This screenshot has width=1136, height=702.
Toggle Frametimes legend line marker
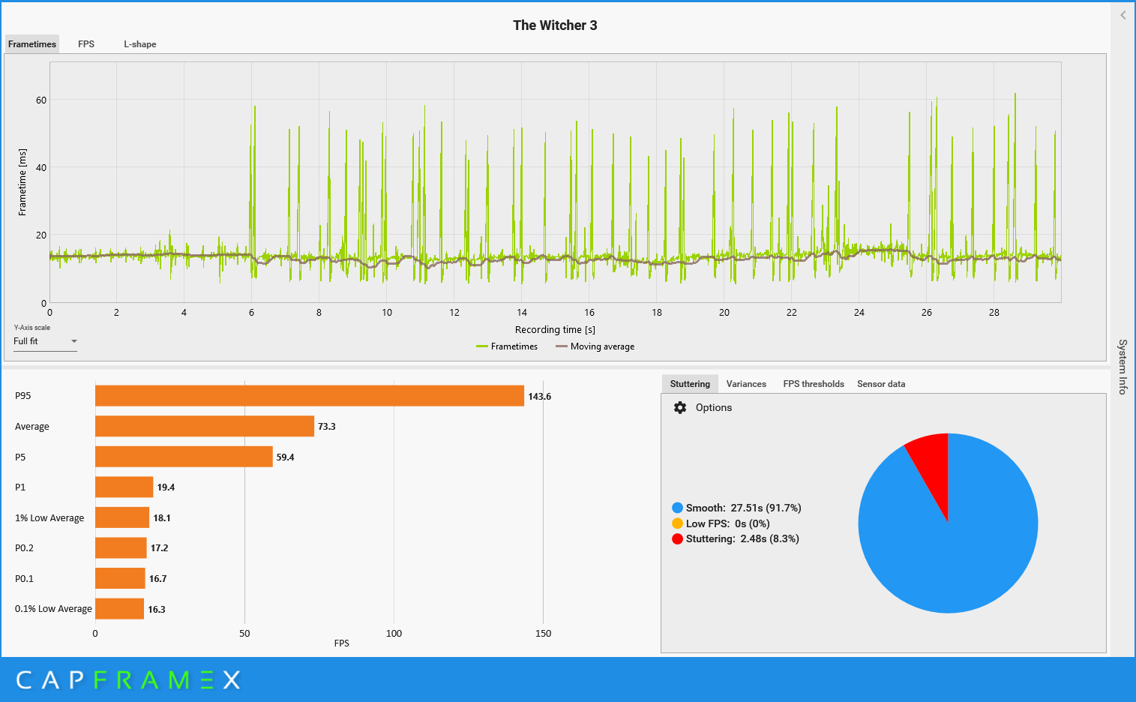coord(482,346)
